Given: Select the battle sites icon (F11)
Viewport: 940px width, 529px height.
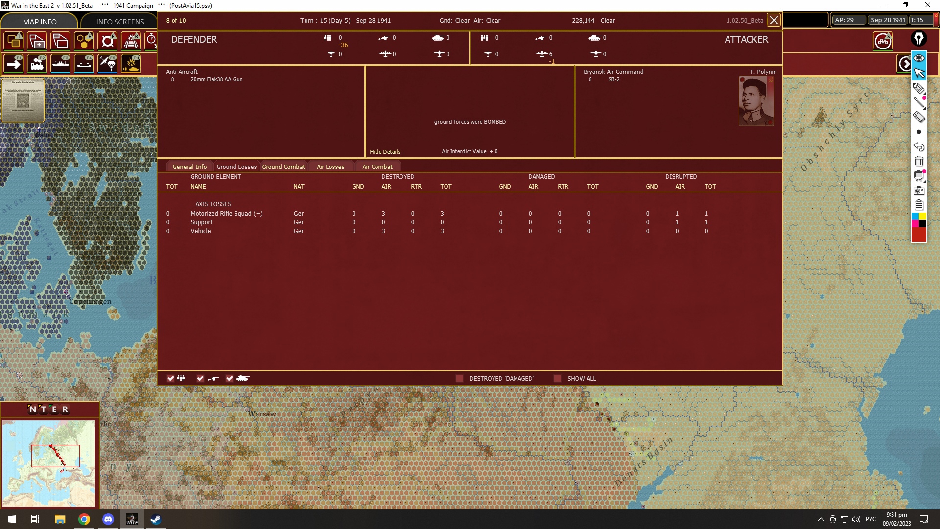Looking at the screenshot, I should (131, 64).
